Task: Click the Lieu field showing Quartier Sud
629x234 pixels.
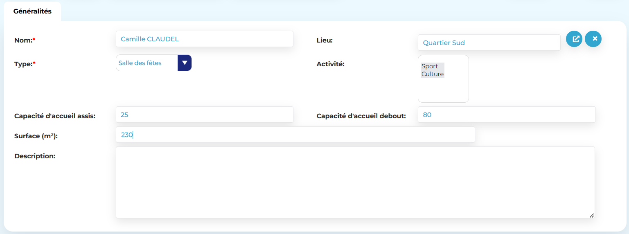Action: point(489,43)
